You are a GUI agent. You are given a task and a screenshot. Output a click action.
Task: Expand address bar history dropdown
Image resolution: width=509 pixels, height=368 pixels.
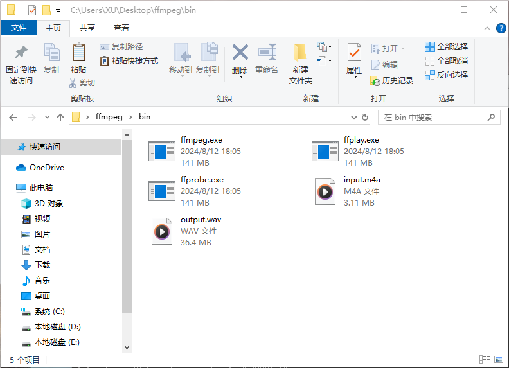click(x=353, y=118)
